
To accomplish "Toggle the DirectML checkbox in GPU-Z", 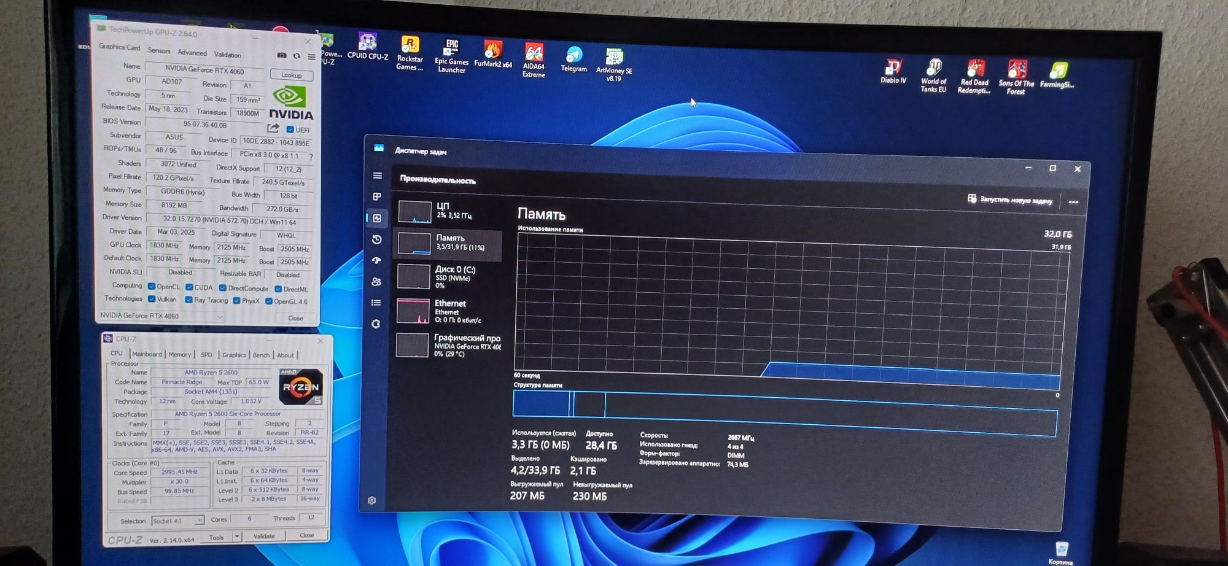I will click(278, 289).
